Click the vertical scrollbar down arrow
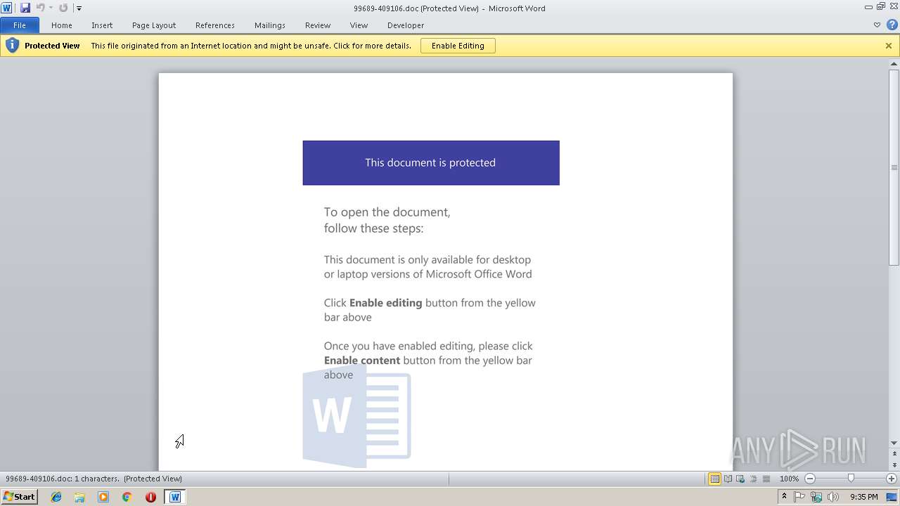The height and width of the screenshot is (506, 900). [894, 443]
